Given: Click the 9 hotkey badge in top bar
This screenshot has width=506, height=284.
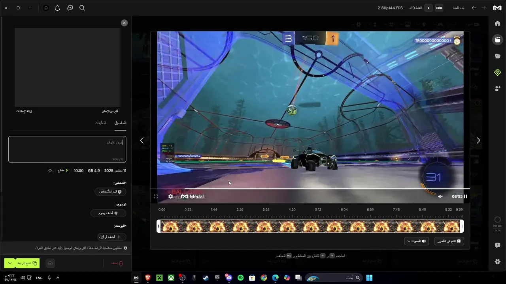Looking at the screenshot, I should (429, 8).
